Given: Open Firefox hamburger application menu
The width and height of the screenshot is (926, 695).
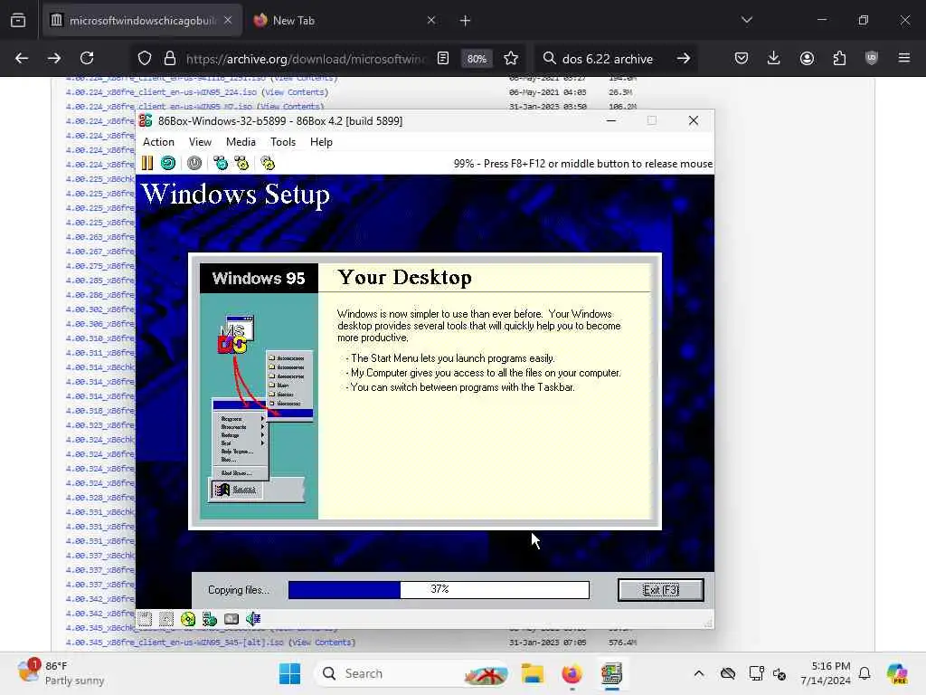Looking at the screenshot, I should pyautogui.click(x=904, y=58).
